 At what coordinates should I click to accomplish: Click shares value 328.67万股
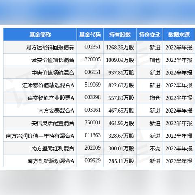(x=121, y=136)
